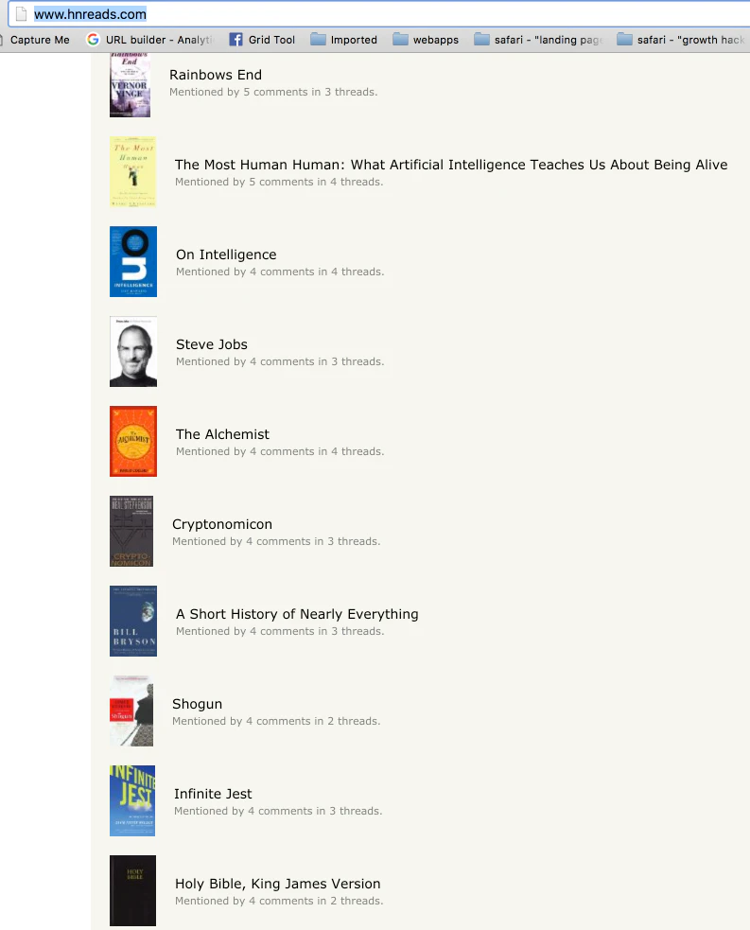
Task: Click the Google icon on the URL builder bookmark
Action: click(x=92, y=40)
